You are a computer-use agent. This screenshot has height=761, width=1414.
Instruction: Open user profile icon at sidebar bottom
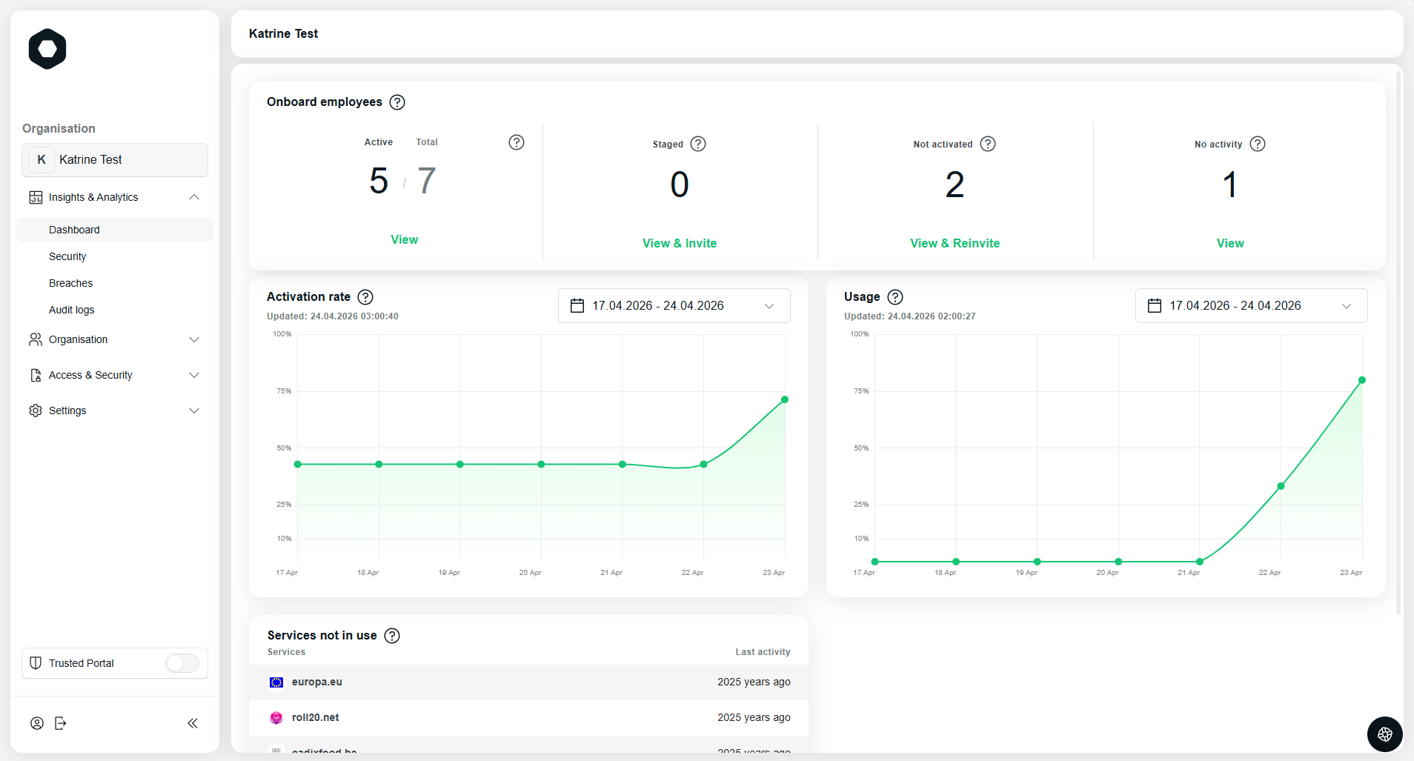37,723
